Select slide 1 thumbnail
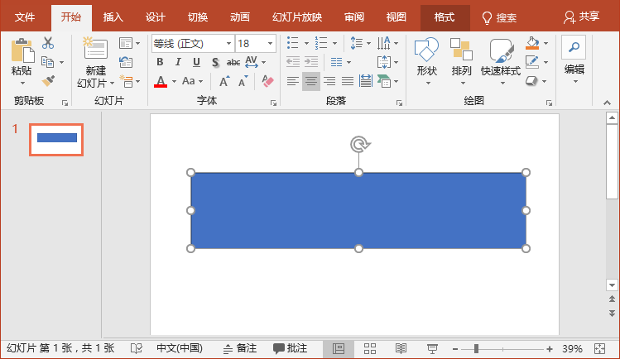Image resolution: width=620 pixels, height=359 pixels. pos(56,138)
